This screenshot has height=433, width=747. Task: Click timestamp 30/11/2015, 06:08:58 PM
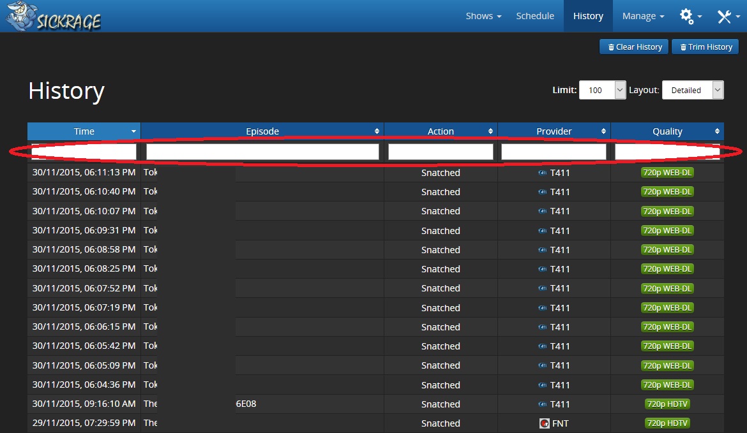84,249
